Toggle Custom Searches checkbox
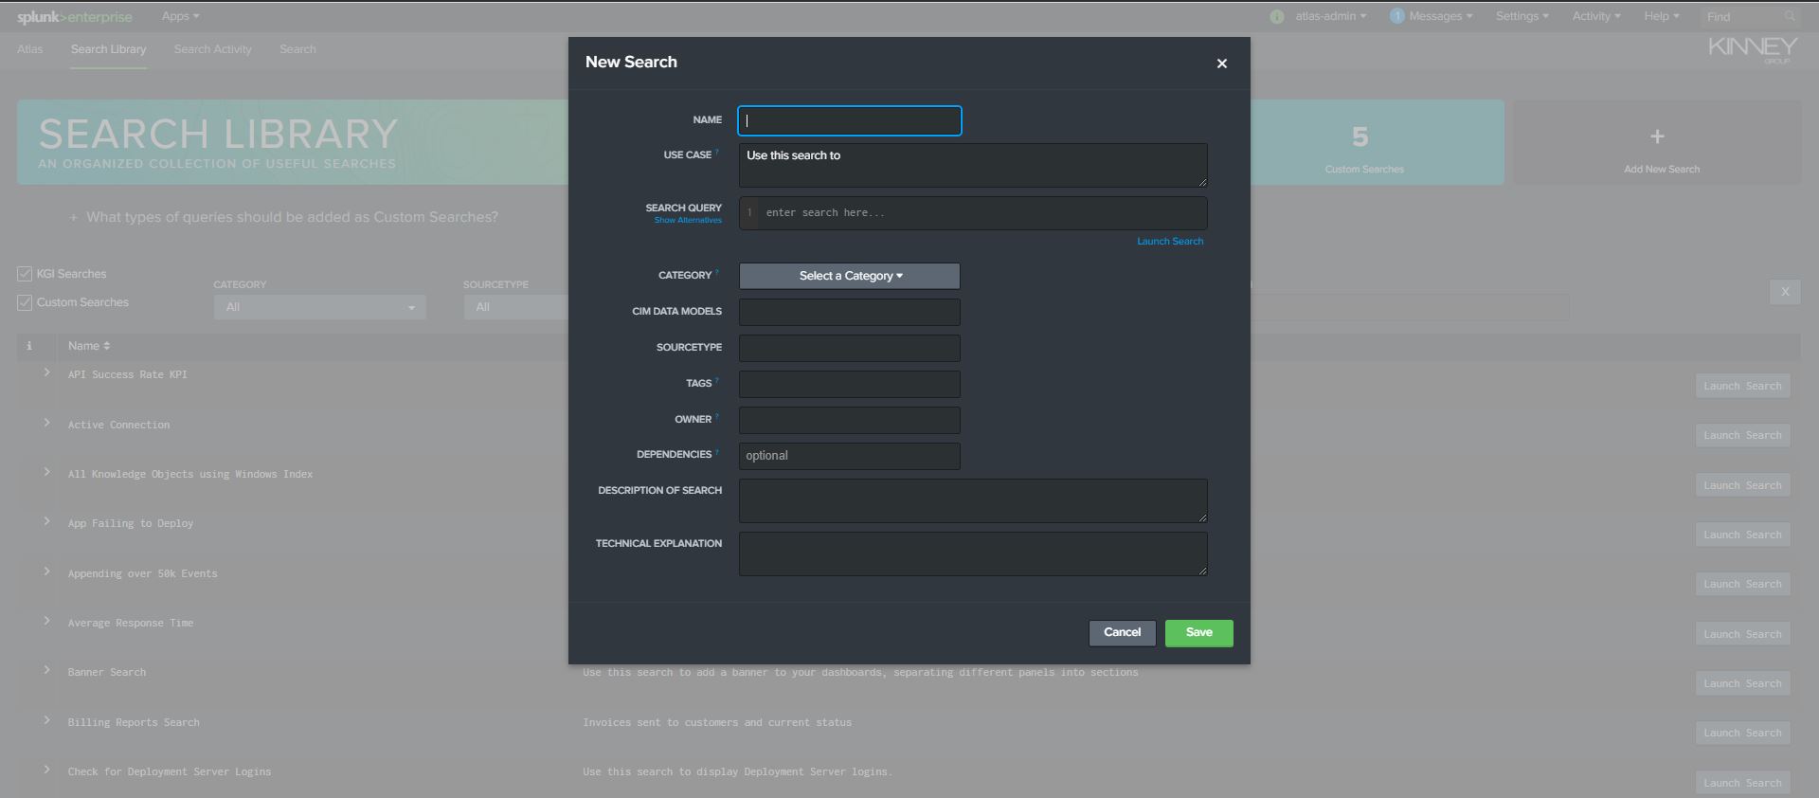The width and height of the screenshot is (1819, 798). tap(25, 302)
